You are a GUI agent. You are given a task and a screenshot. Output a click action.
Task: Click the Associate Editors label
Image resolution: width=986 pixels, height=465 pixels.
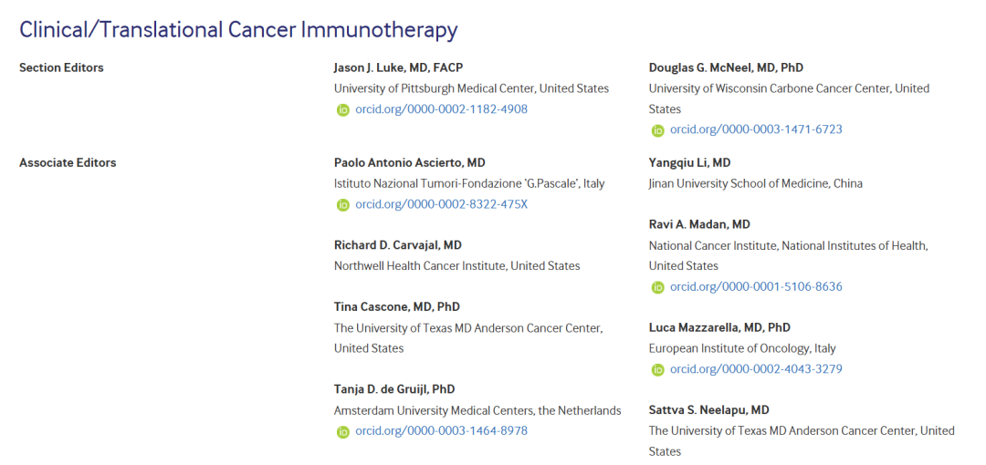tap(68, 162)
